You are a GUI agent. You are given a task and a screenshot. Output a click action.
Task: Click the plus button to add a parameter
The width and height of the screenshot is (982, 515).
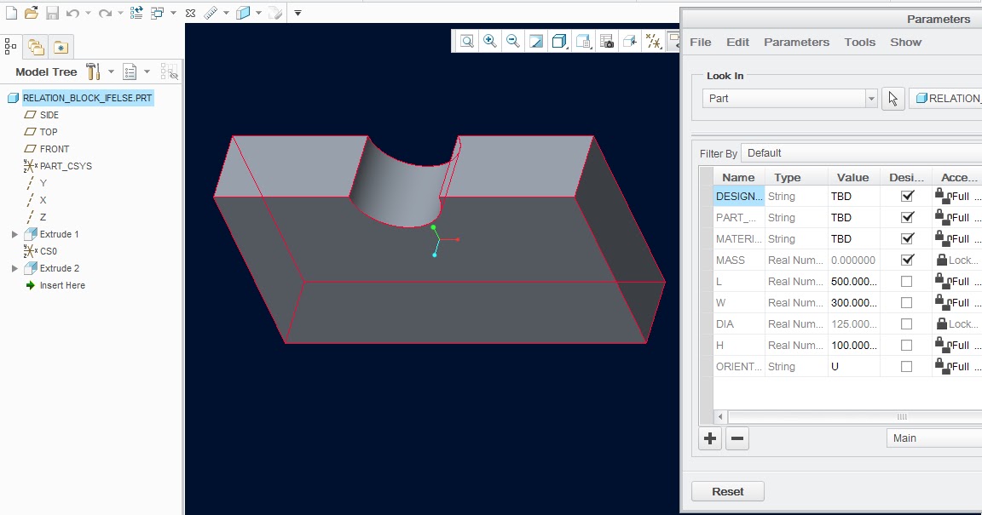[710, 438]
